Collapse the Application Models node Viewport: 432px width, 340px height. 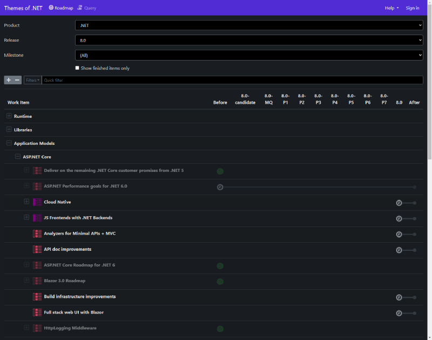9,143
